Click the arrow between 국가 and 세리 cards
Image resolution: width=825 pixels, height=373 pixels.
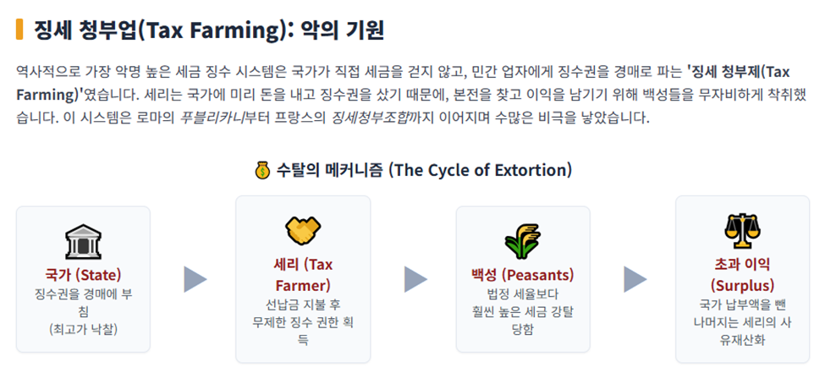pos(195,279)
